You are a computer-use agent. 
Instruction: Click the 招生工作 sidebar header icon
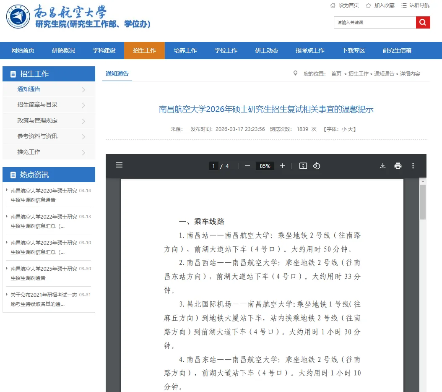[x=13, y=74]
